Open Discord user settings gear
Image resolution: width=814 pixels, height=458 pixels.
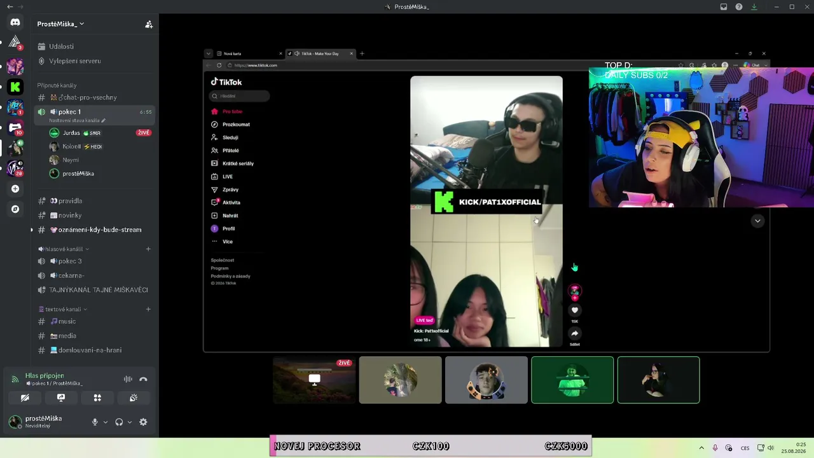click(x=143, y=422)
